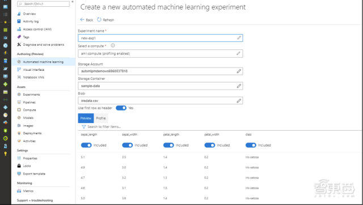
Task: Open Experiments in the sidebar
Action: coord(32,95)
